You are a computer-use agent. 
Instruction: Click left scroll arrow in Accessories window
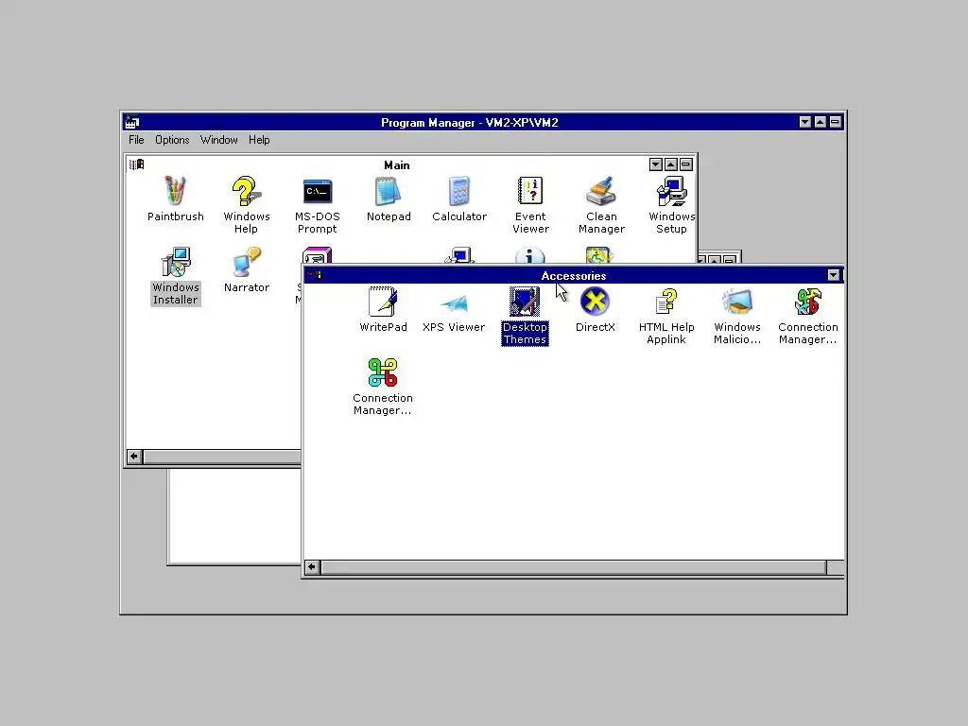tap(312, 567)
